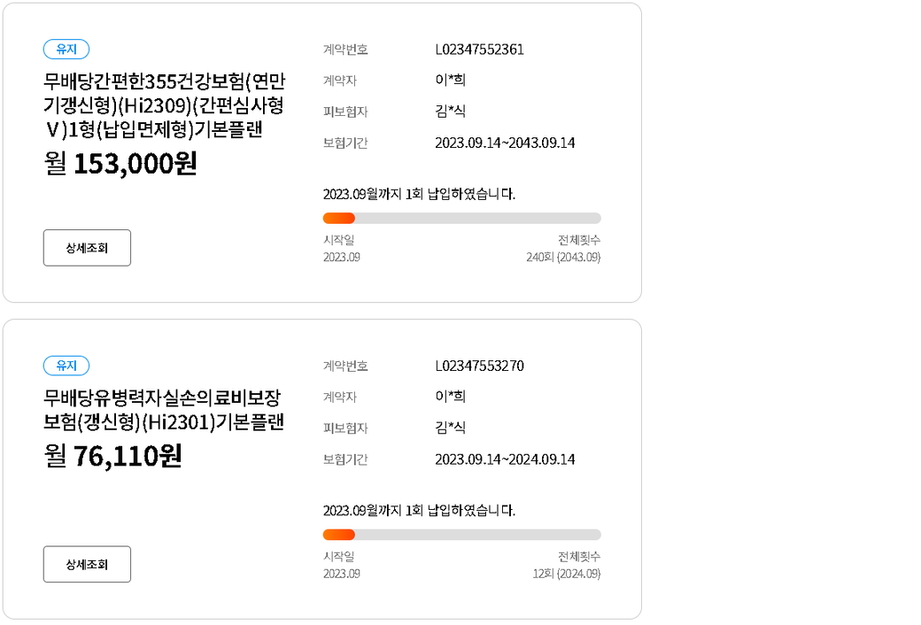Click 계약자 name 이*희 in 355건강보험 card
This screenshot has width=921, height=625.
(450, 81)
